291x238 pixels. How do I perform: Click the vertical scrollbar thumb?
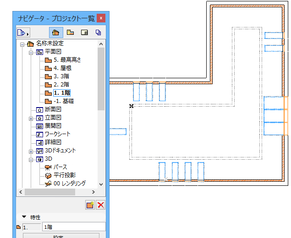click(x=101, y=79)
